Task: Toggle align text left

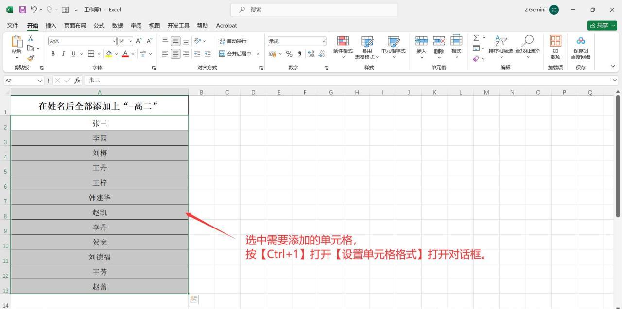Action: point(165,54)
